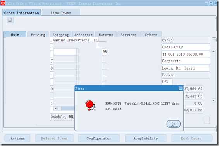This screenshot has height=146, width=219.
Task: Select the Order Information tab
Action: pos(21,13)
